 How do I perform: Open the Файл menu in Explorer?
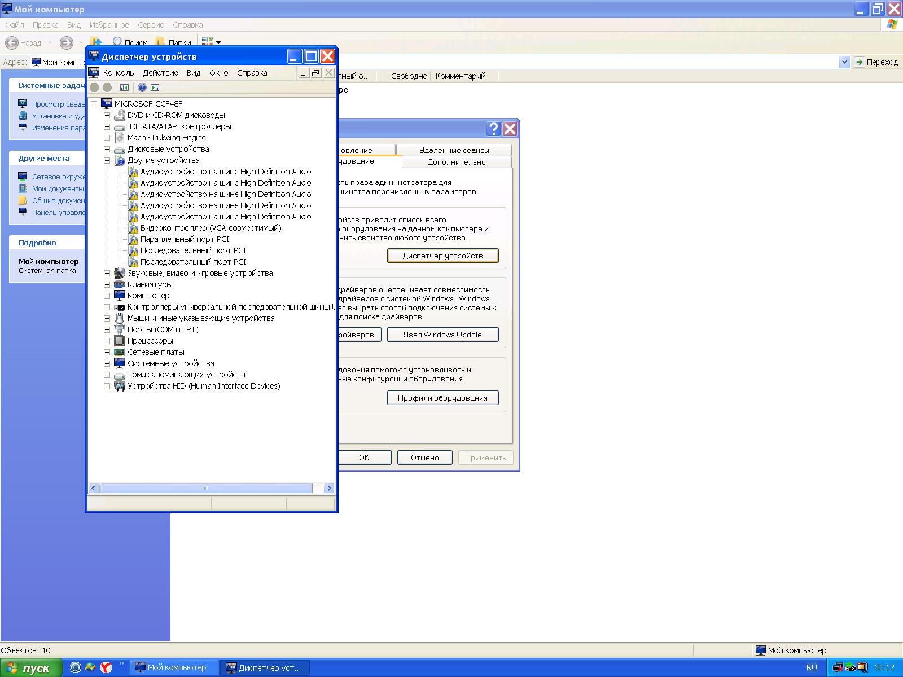click(15, 25)
